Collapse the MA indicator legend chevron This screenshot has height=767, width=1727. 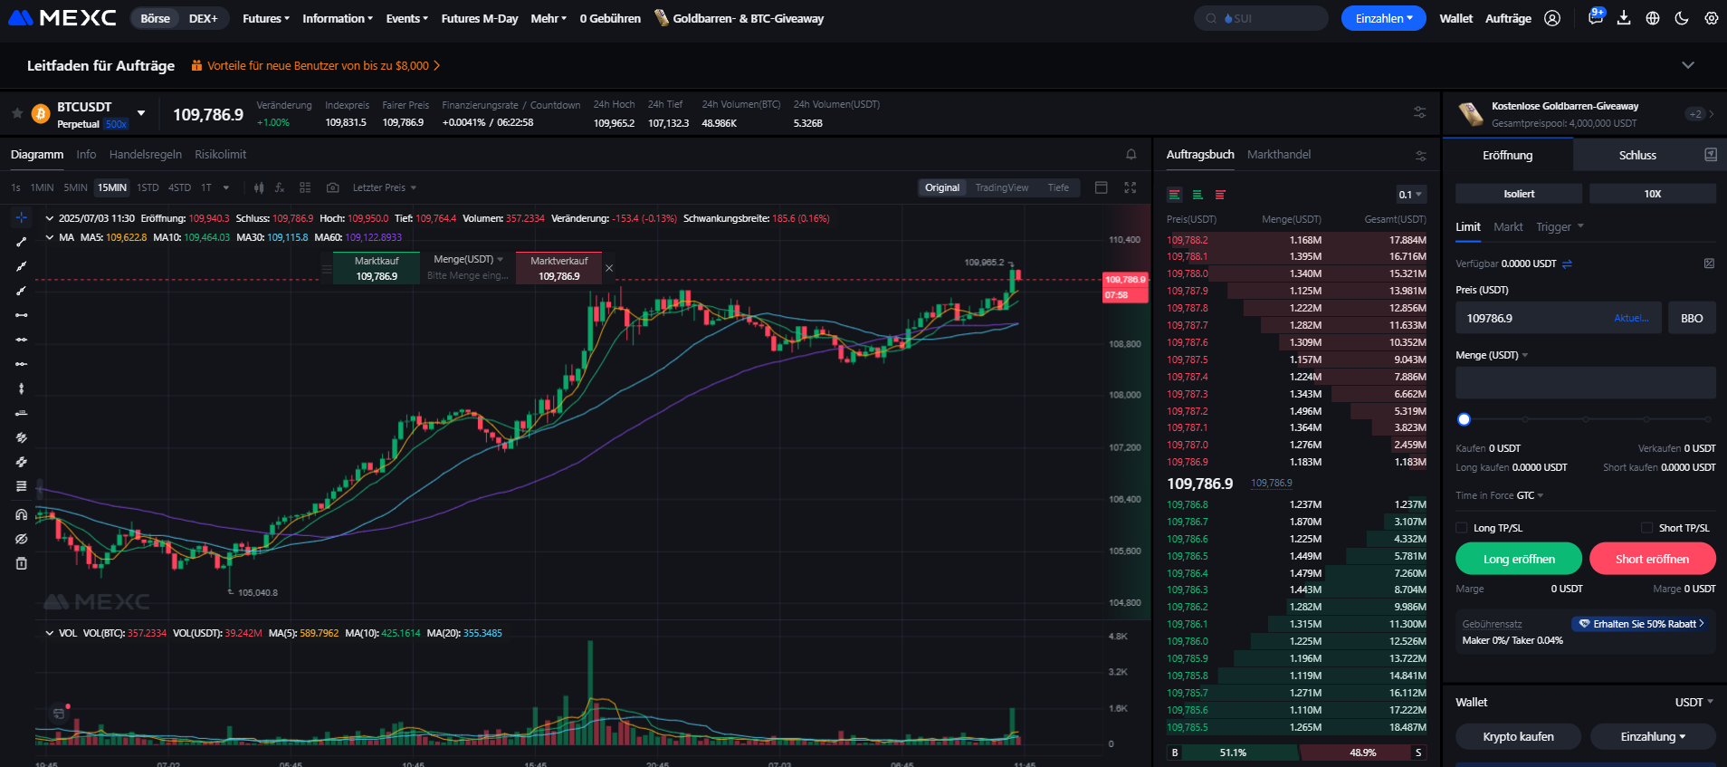pyautogui.click(x=50, y=237)
